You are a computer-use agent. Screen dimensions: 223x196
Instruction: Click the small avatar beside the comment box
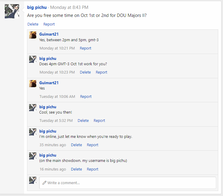coord(33,180)
